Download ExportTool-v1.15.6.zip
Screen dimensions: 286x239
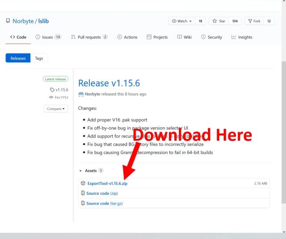click(107, 184)
